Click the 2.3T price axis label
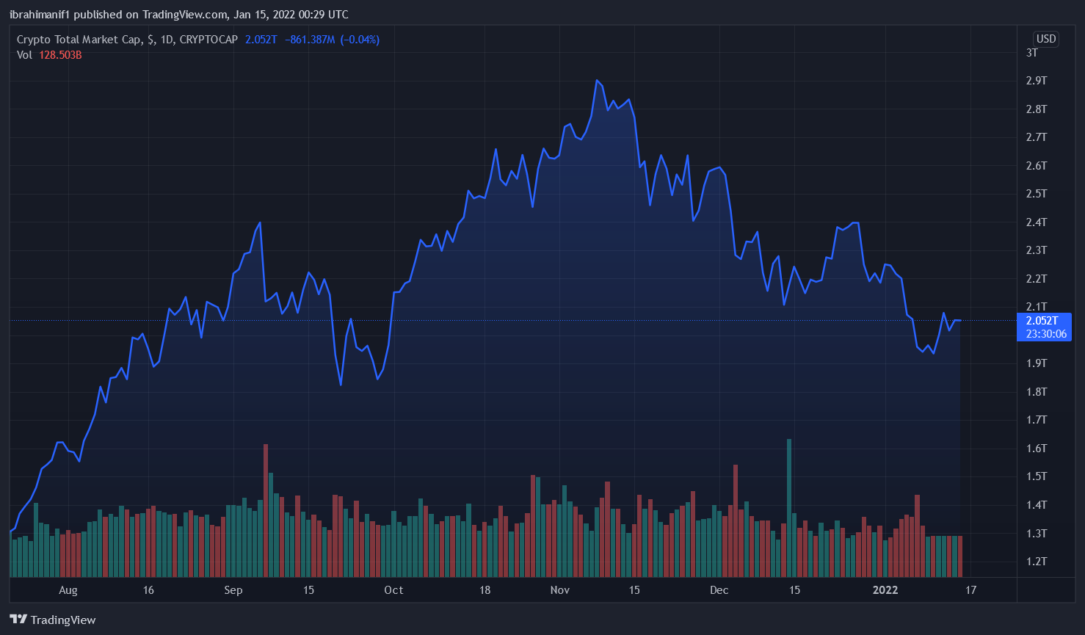1085x635 pixels. [1037, 250]
